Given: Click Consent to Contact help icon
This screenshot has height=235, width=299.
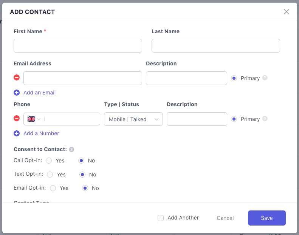Looking at the screenshot, I should pos(71,150).
